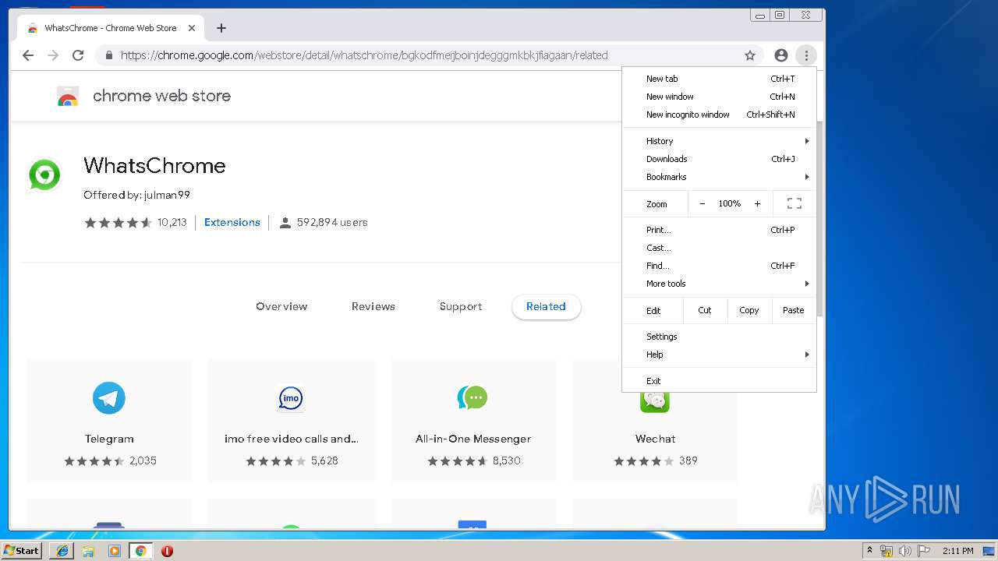
Task: Click Offered by julman99 text
Action: 136,195
